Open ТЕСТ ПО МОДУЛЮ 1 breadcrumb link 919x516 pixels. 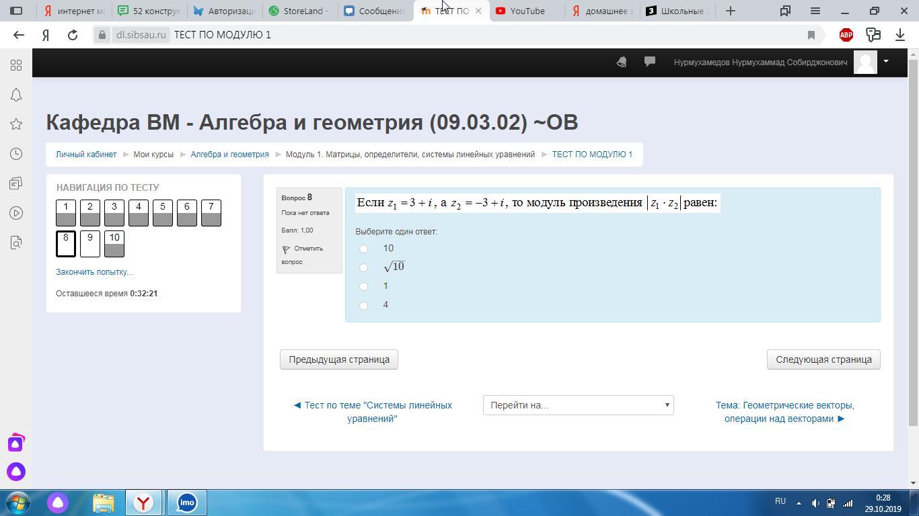(592, 155)
